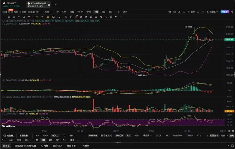
Task: Open the 大 large-order tool
Action: pyautogui.click(x=42, y=17)
